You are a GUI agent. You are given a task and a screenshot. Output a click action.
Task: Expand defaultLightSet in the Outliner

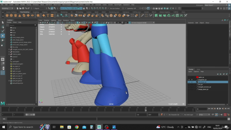(x=9, y=81)
